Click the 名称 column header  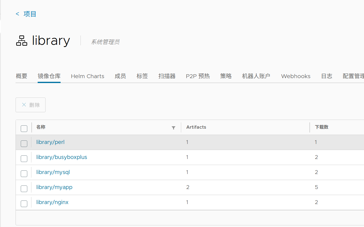pyautogui.click(x=41, y=127)
